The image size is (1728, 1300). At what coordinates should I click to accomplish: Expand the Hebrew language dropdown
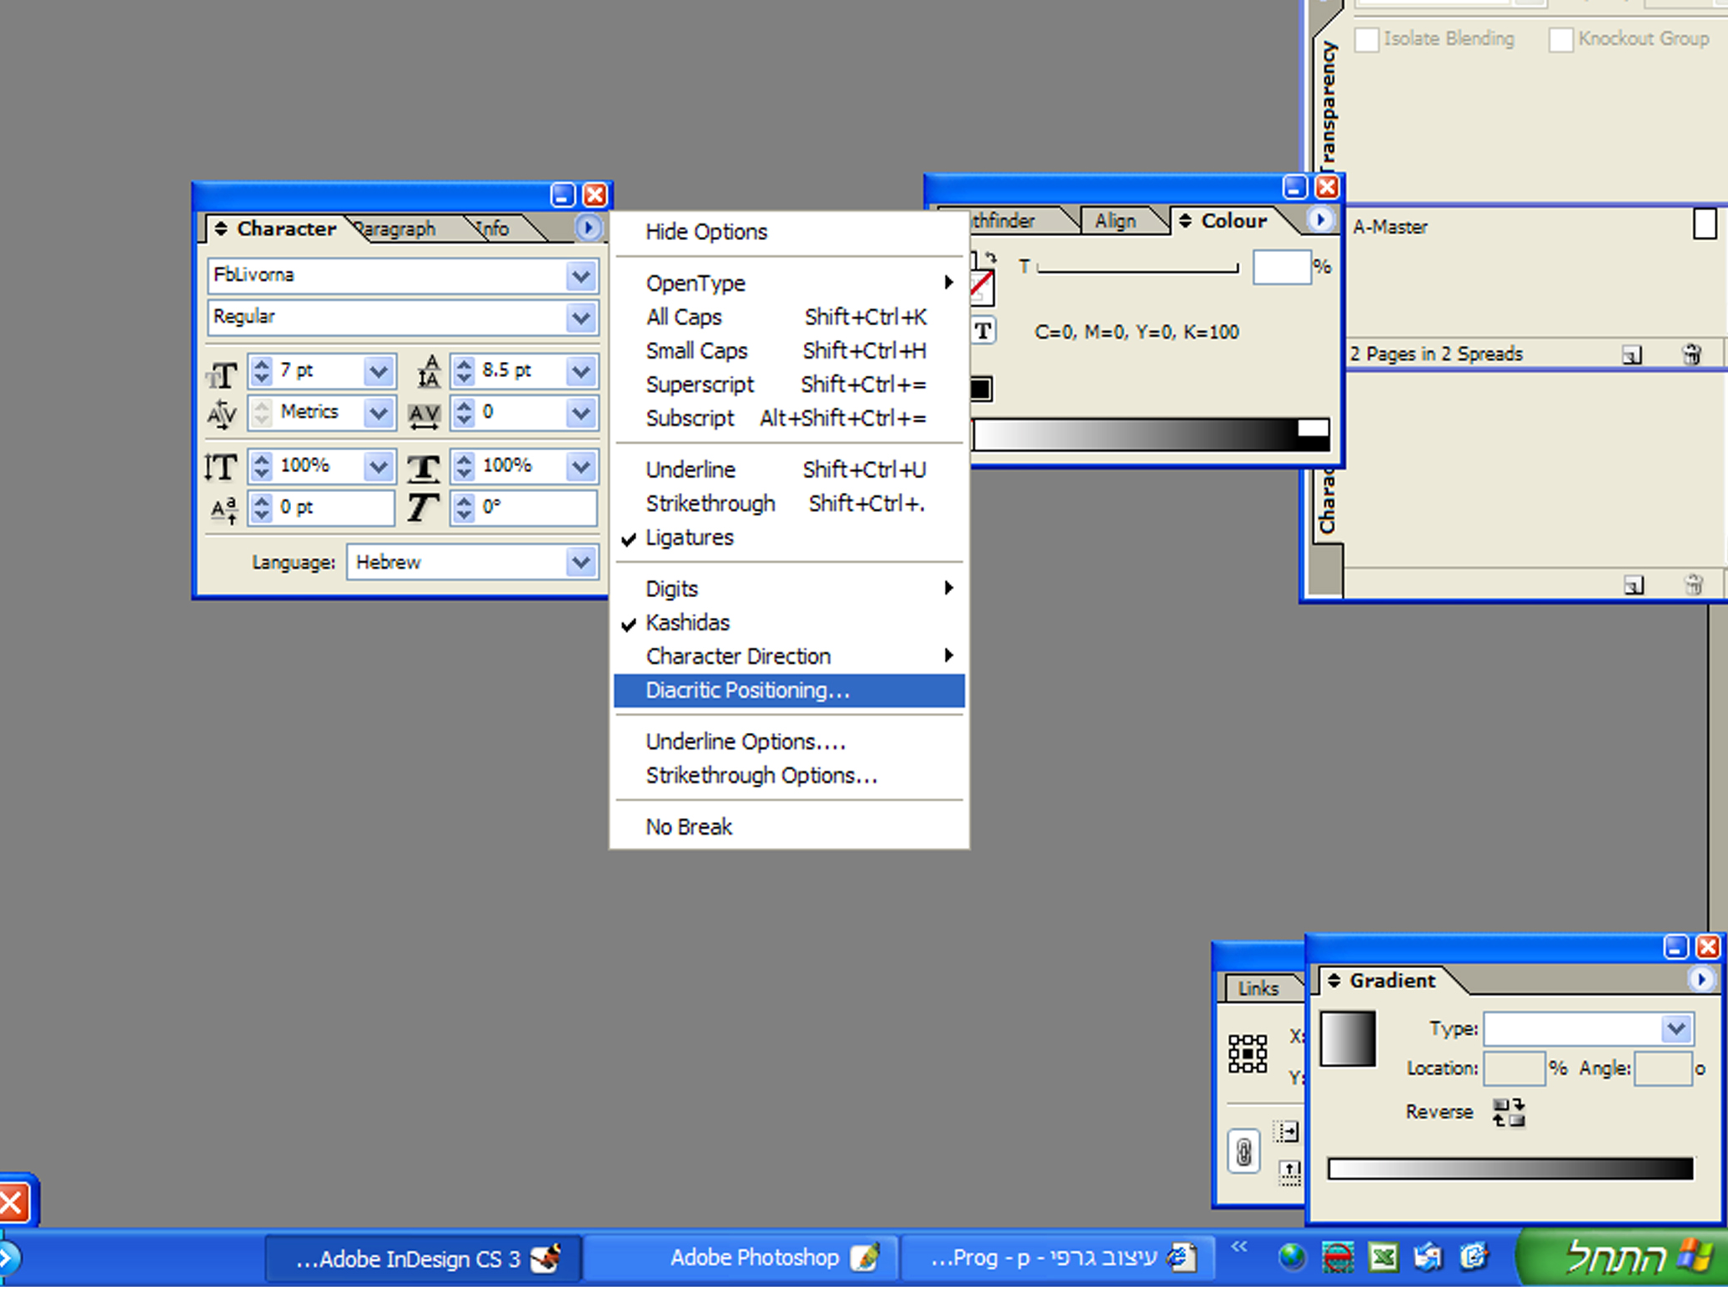580,562
